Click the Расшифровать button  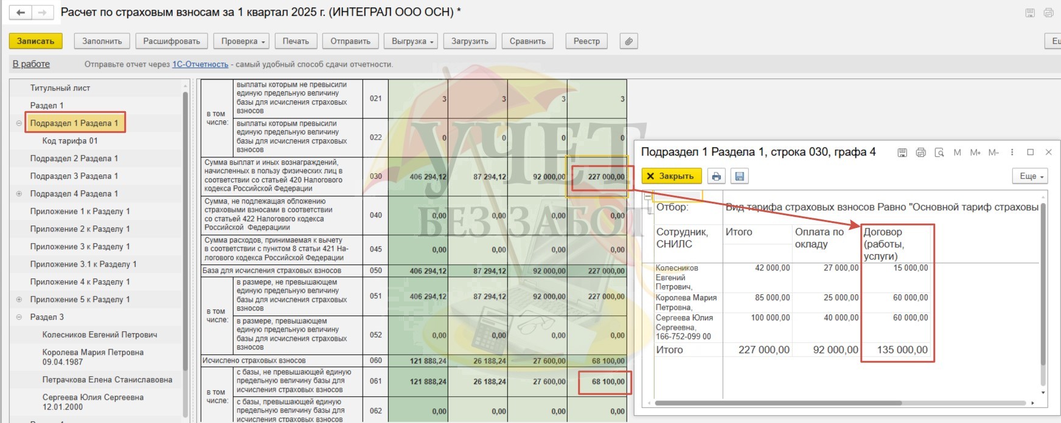click(172, 41)
